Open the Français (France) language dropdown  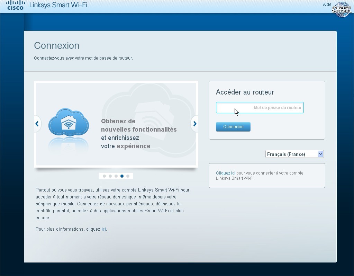tap(294, 154)
